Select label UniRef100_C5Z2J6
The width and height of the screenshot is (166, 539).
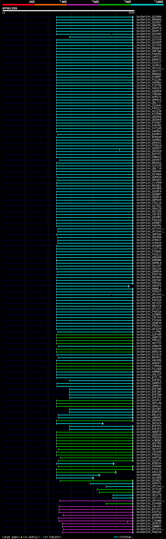point(149,203)
